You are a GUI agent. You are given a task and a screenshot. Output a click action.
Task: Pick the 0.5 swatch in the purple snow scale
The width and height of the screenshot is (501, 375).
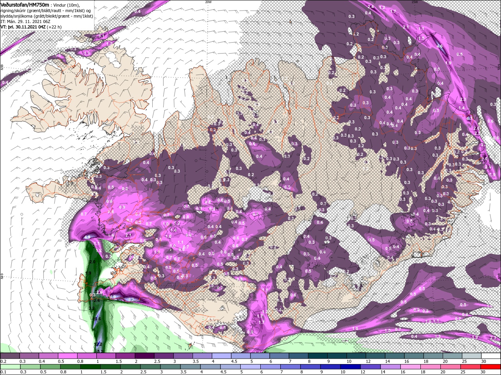coord(67,356)
